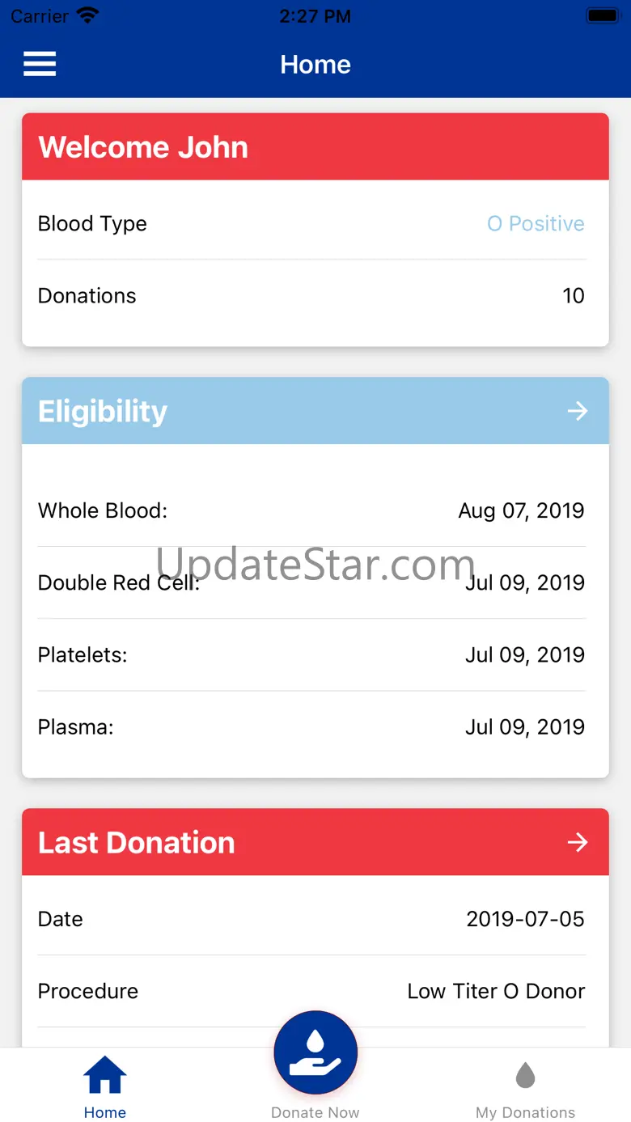Select the Donate Now tab label
631x1122 pixels.
[315, 1112]
